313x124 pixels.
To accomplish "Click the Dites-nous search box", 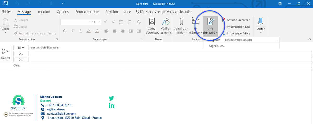I will pos(164,12).
